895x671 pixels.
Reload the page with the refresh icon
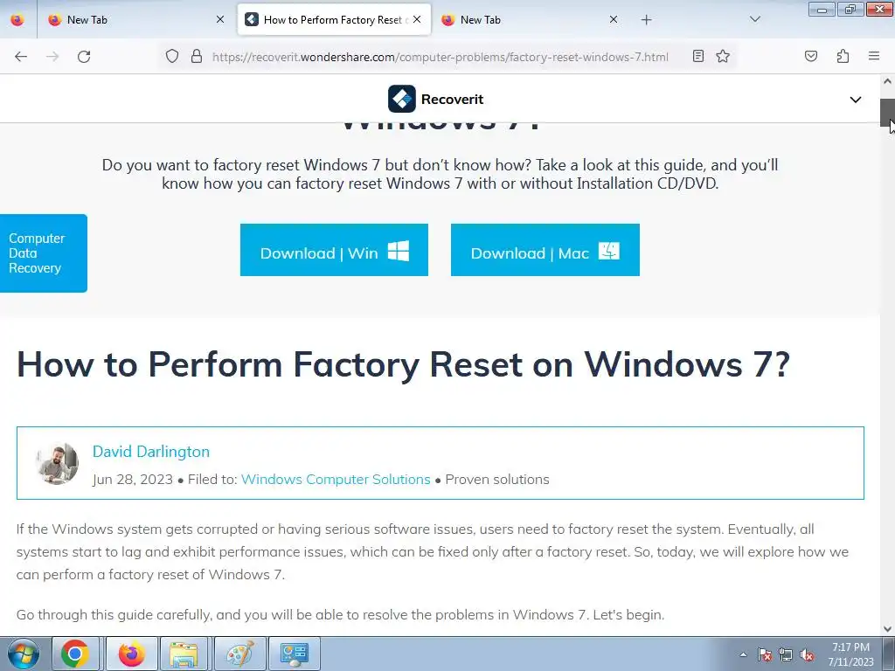click(84, 57)
